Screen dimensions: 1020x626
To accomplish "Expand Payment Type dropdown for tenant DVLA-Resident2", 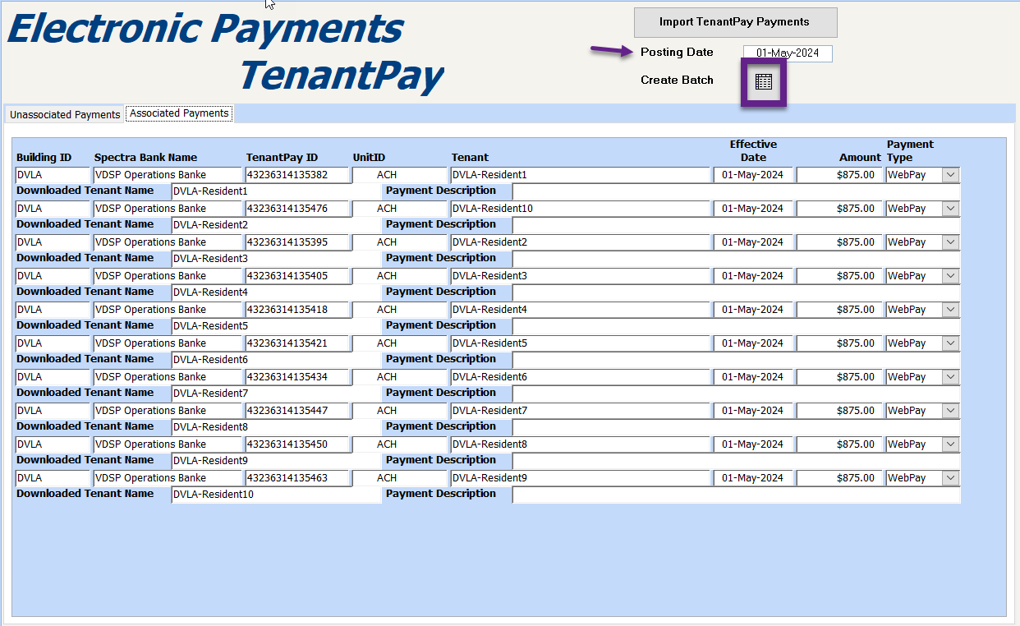I will tap(950, 242).
